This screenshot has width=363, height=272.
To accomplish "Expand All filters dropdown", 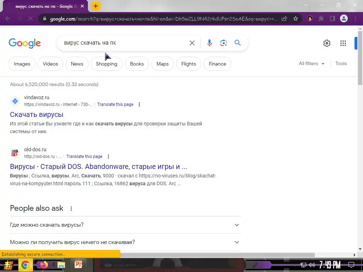I will (311, 64).
